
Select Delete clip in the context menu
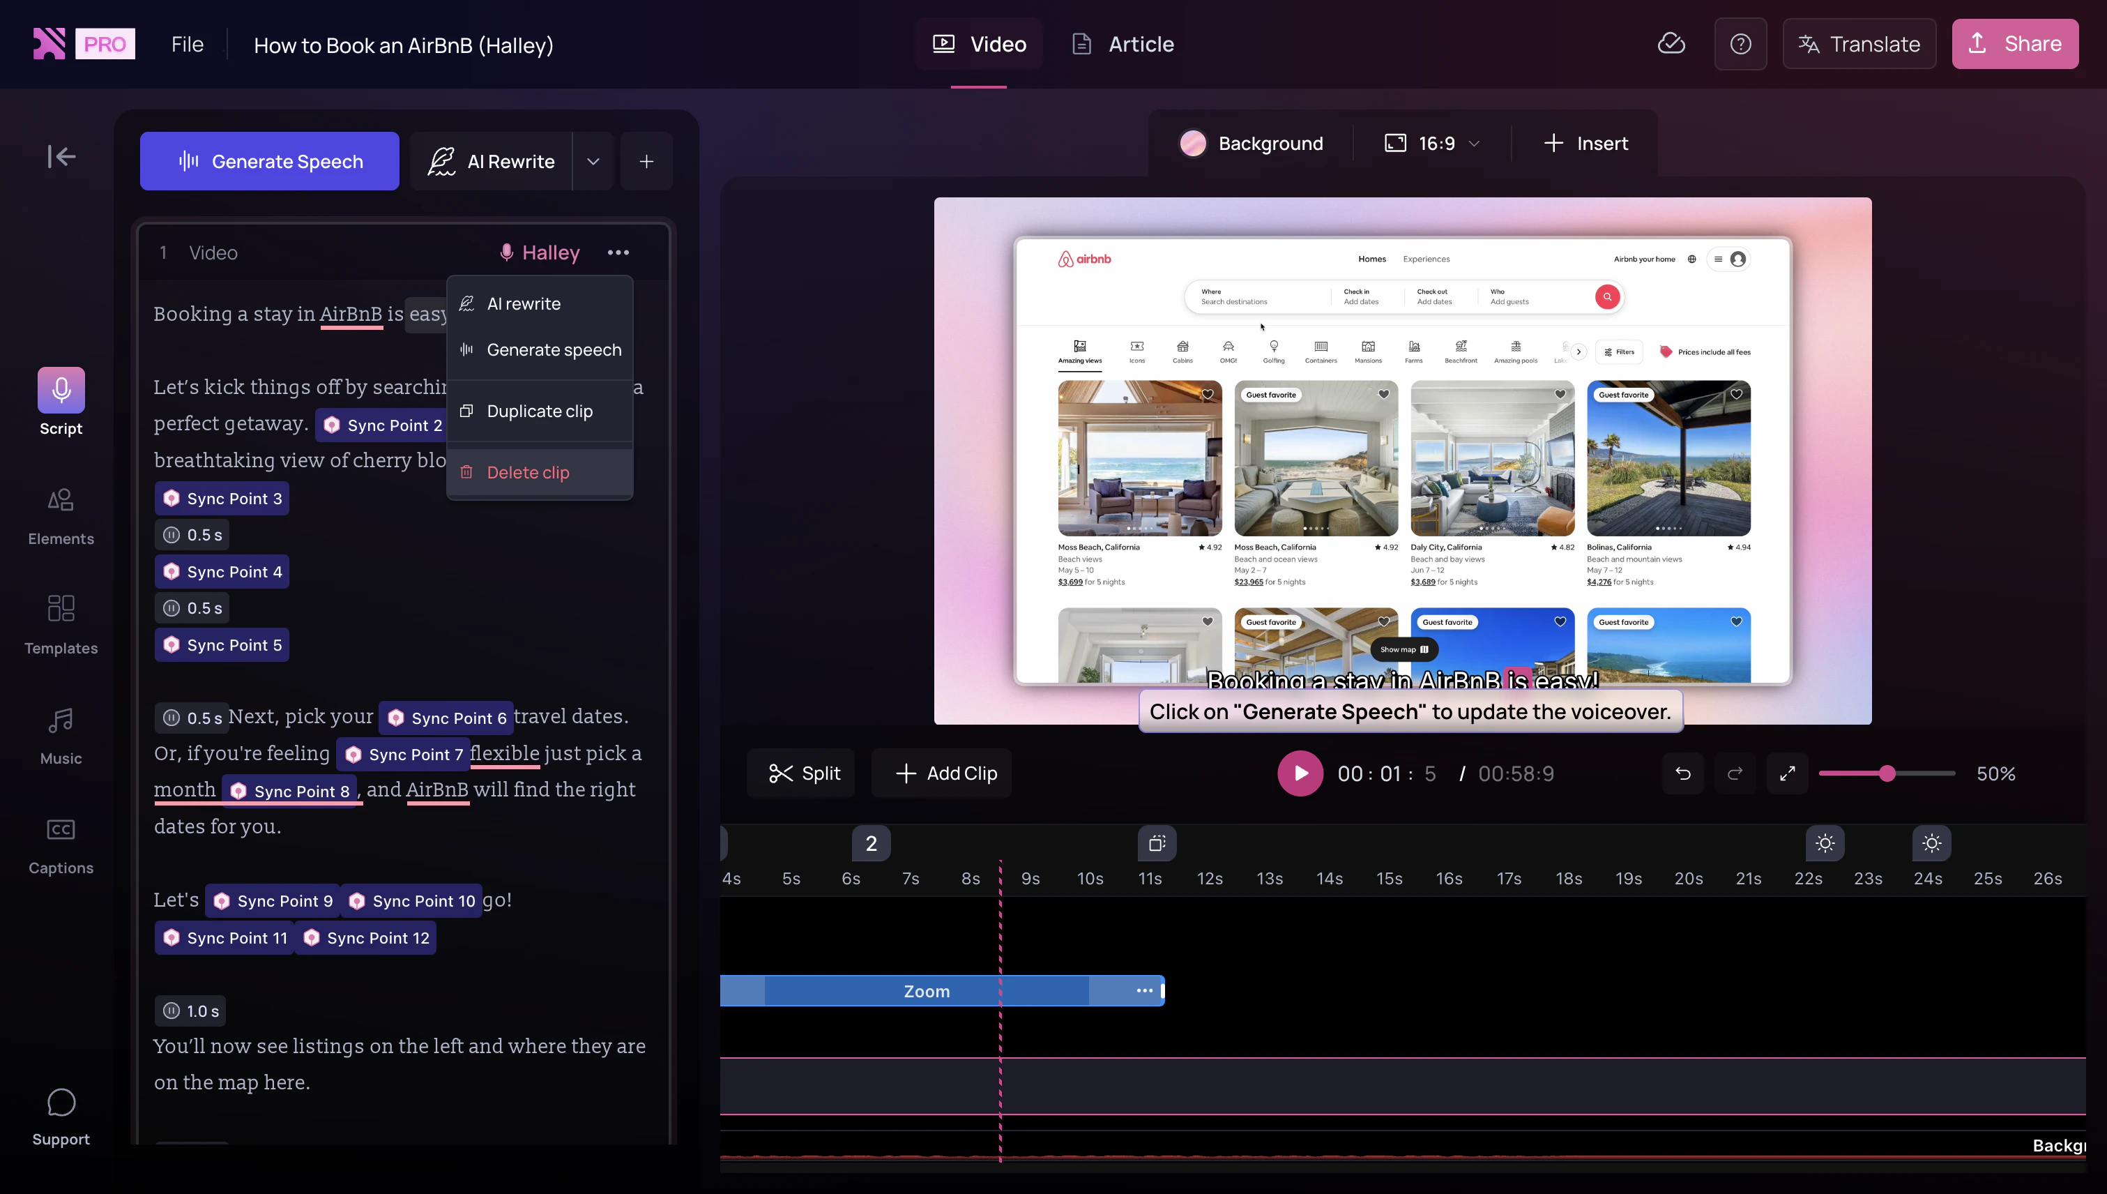click(540, 472)
